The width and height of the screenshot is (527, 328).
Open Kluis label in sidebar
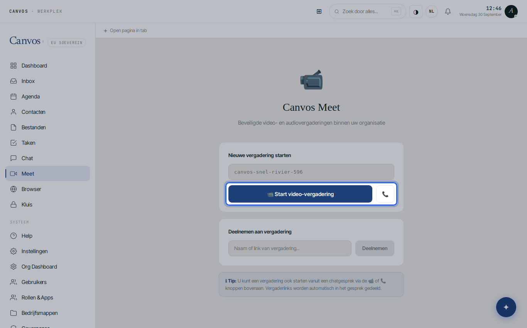[x=27, y=205]
